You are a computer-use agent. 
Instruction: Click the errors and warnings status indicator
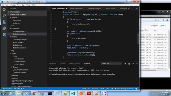click(21, 89)
